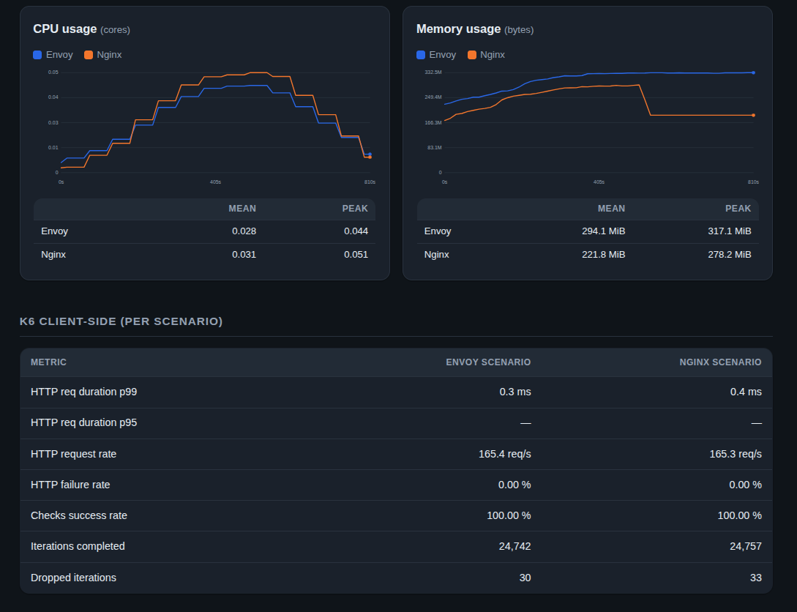Click Nginx p99 value 0.4 ms
Screen dimensions: 797x612
point(746,392)
